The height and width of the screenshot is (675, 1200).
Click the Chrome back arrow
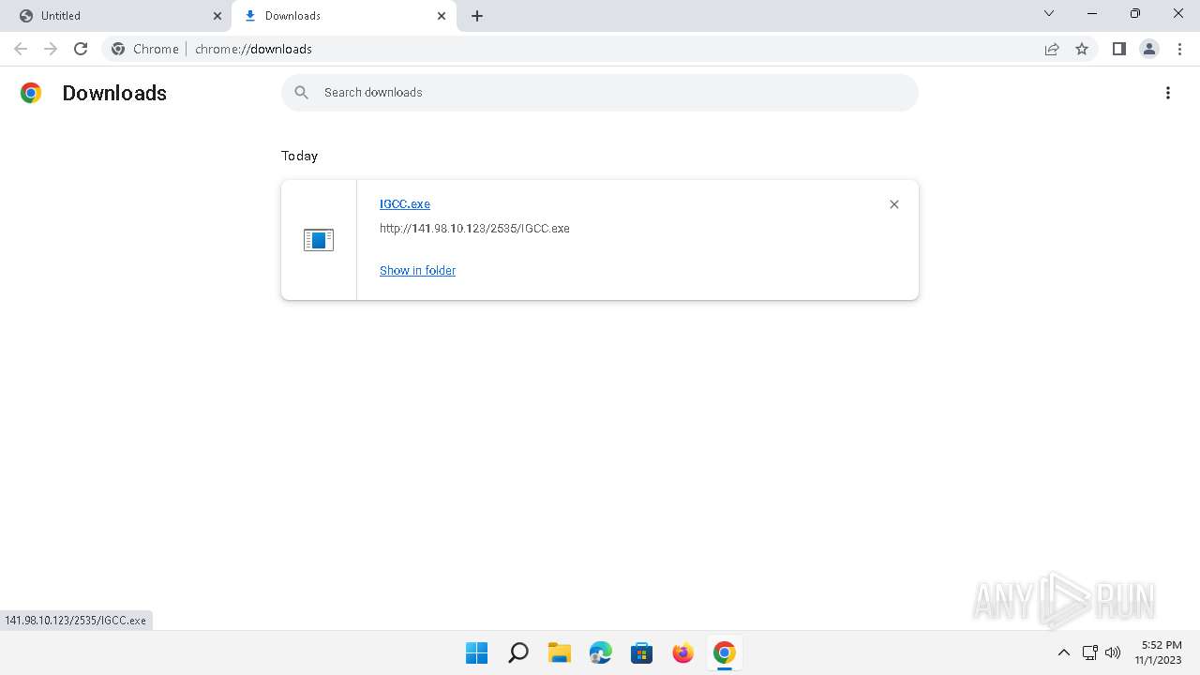click(21, 49)
